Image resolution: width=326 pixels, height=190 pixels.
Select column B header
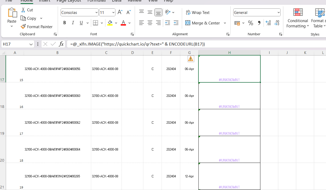[57, 53]
